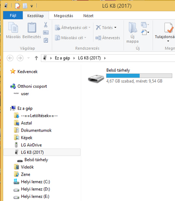The image size is (175, 201).
Task: Expand chevron after LG K8 (2017) in address bar
Action: (x=105, y=58)
